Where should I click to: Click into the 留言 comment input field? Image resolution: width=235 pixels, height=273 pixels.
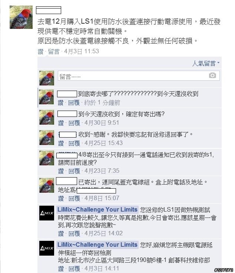tap(139, 76)
